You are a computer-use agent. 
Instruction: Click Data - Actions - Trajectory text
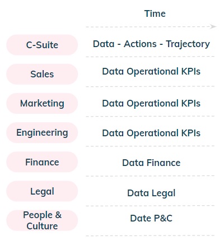point(151,44)
